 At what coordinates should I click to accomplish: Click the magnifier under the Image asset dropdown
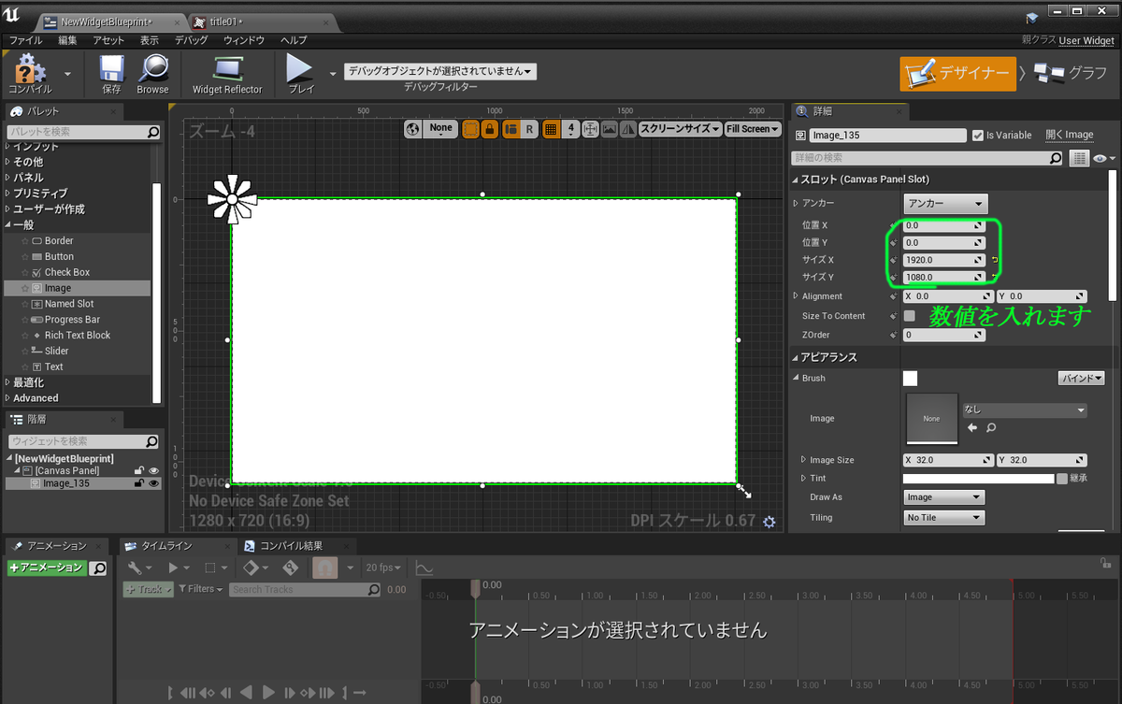pos(991,427)
